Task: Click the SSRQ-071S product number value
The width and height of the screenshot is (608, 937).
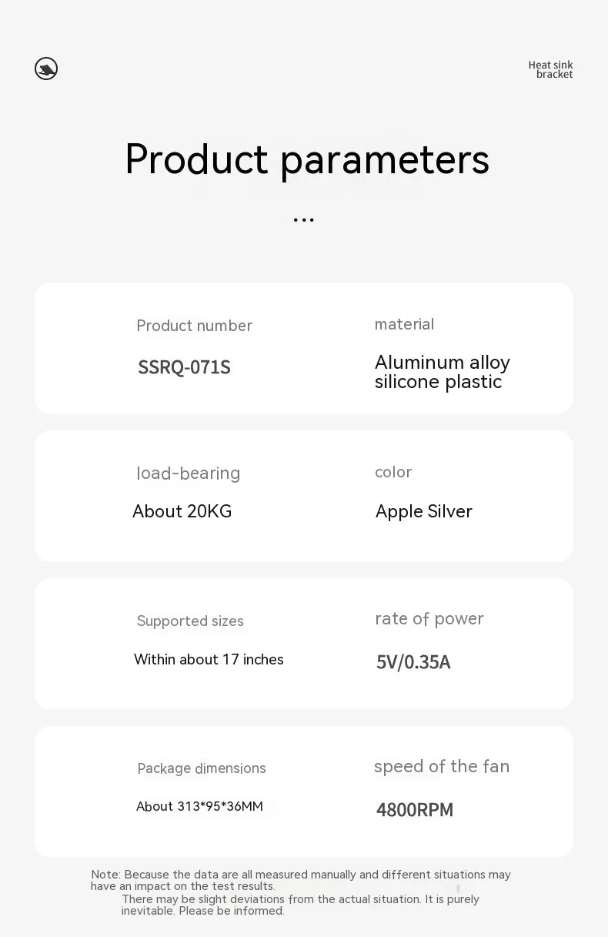Action: click(184, 367)
